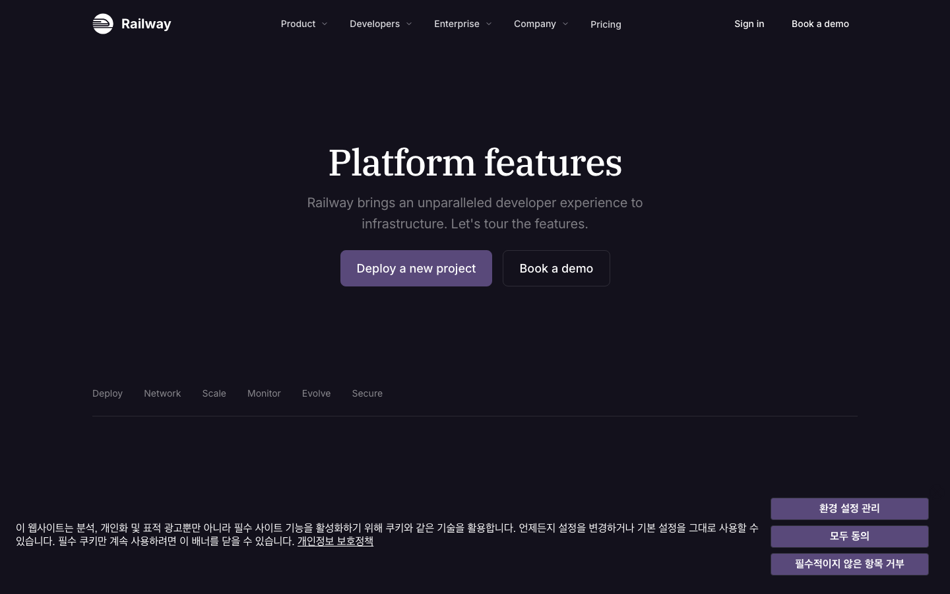Open the Pricing page
Image resolution: width=950 pixels, height=594 pixels.
tap(606, 24)
